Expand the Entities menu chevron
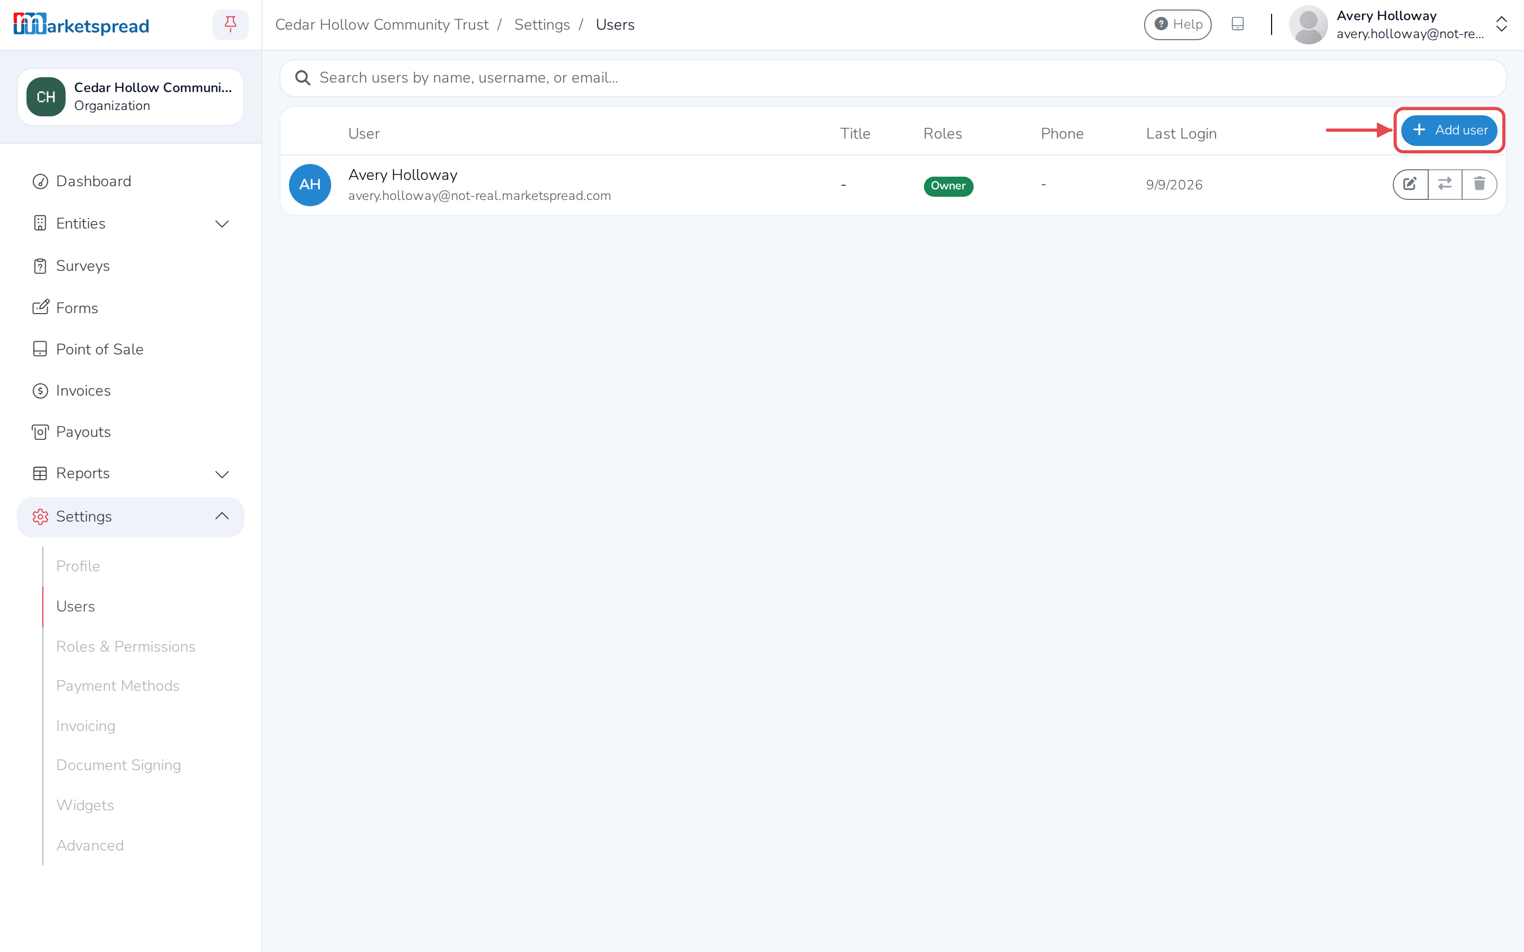The height and width of the screenshot is (952, 1524). click(x=222, y=224)
